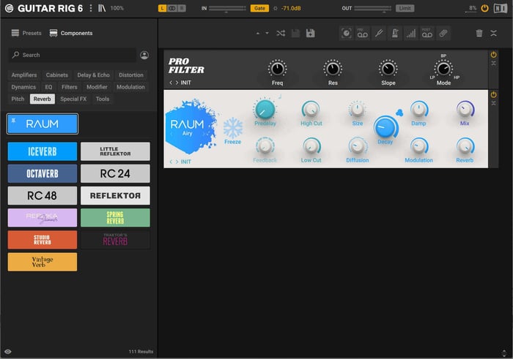Screen dimensions: 513x359
Task: Click the RAUM Freeze snowflake
Action: point(233,128)
